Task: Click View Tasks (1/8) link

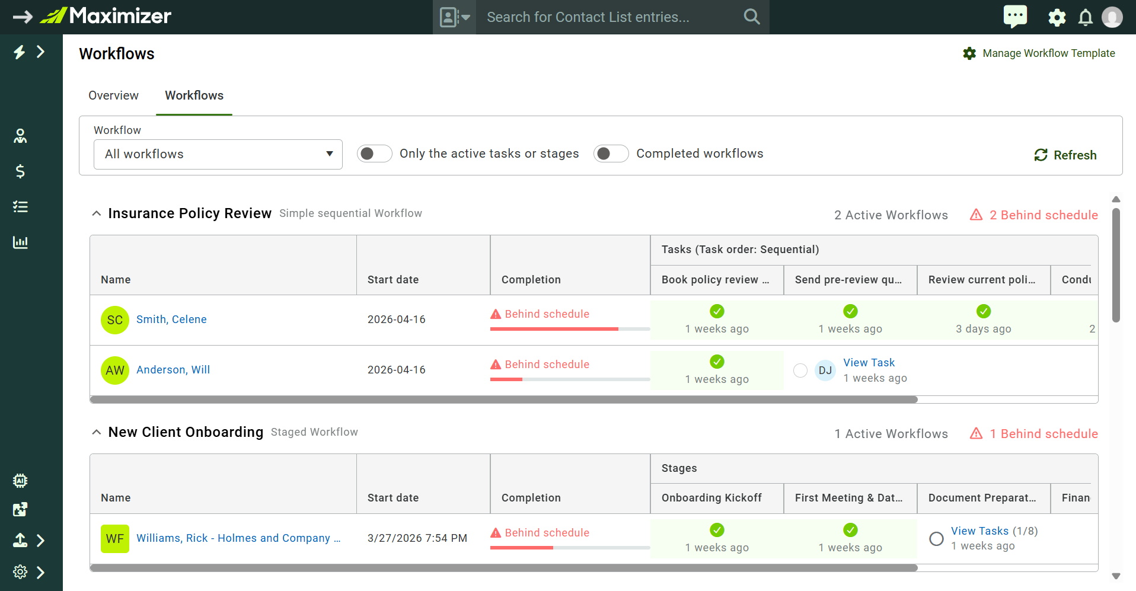Action: click(994, 531)
